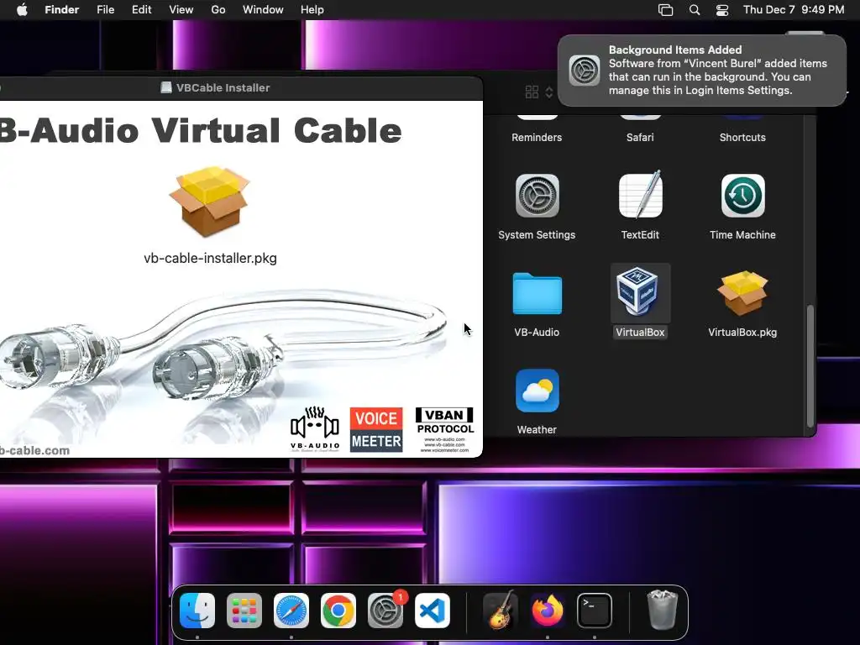Screen dimensions: 860x645
Task: Open Launchpad from the Dock
Action: pyautogui.click(x=244, y=611)
